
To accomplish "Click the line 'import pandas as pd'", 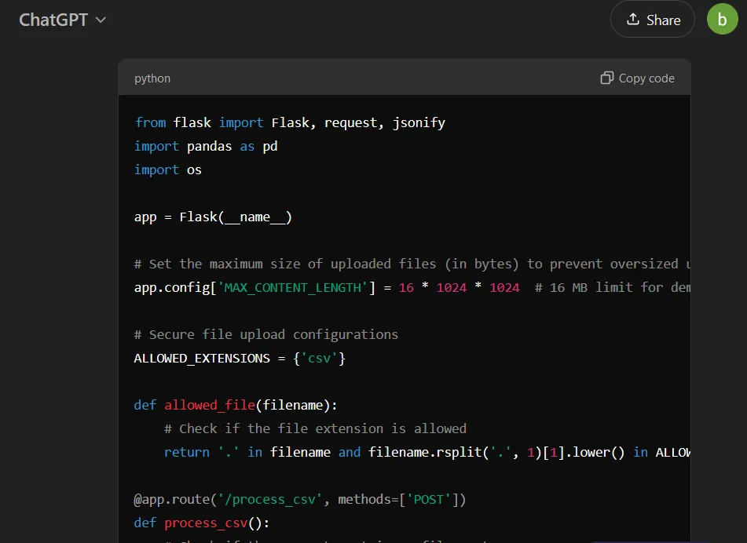I will (206, 146).
